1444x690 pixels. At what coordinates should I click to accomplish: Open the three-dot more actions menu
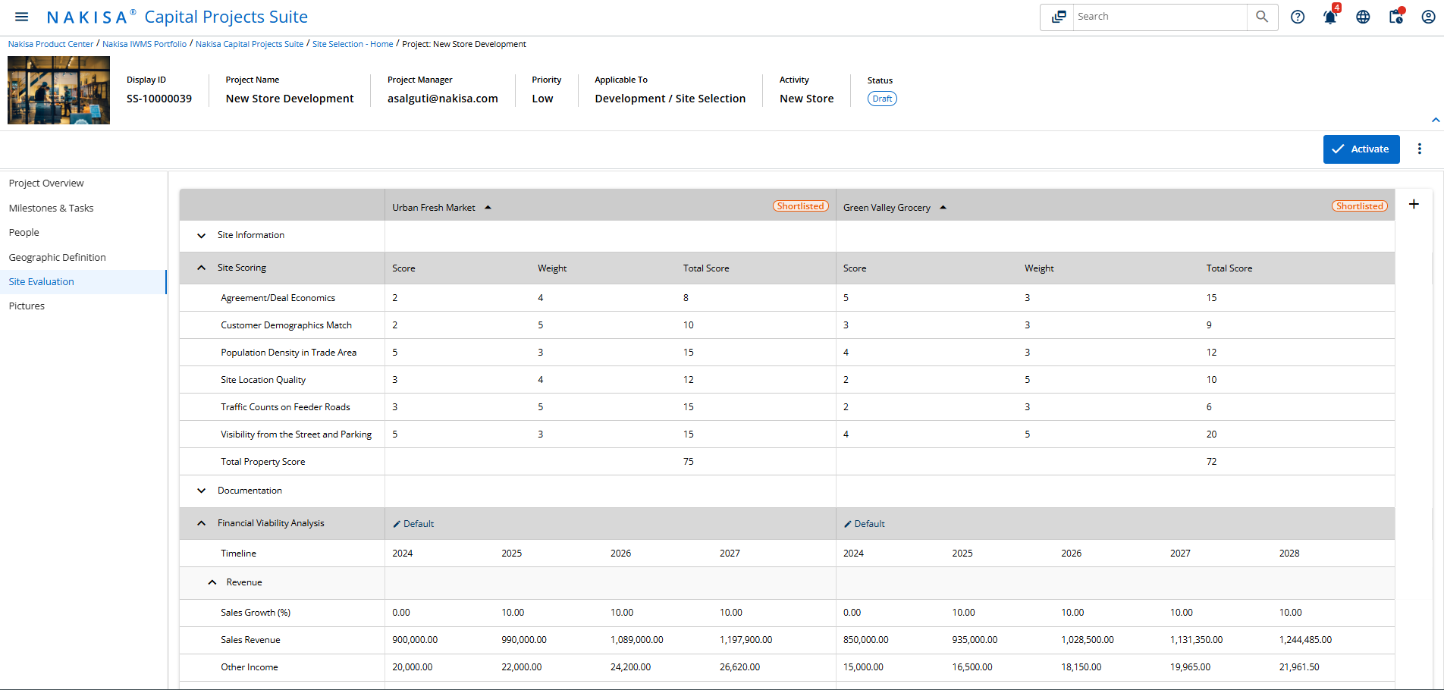pos(1420,149)
